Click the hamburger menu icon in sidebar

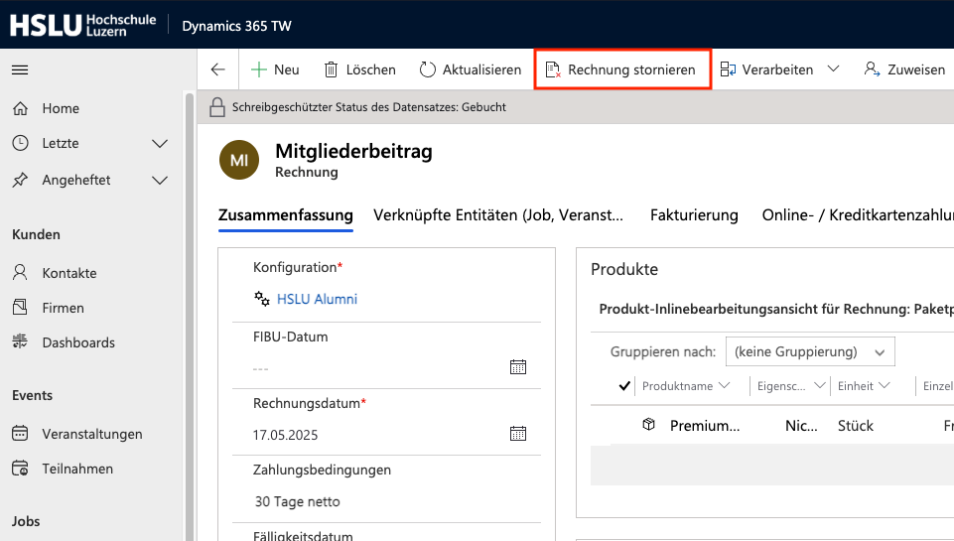20,70
